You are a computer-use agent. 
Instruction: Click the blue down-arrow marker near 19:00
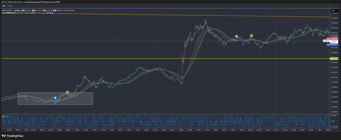tap(236, 36)
